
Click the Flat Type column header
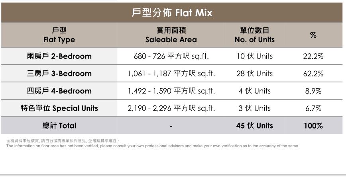click(59, 35)
